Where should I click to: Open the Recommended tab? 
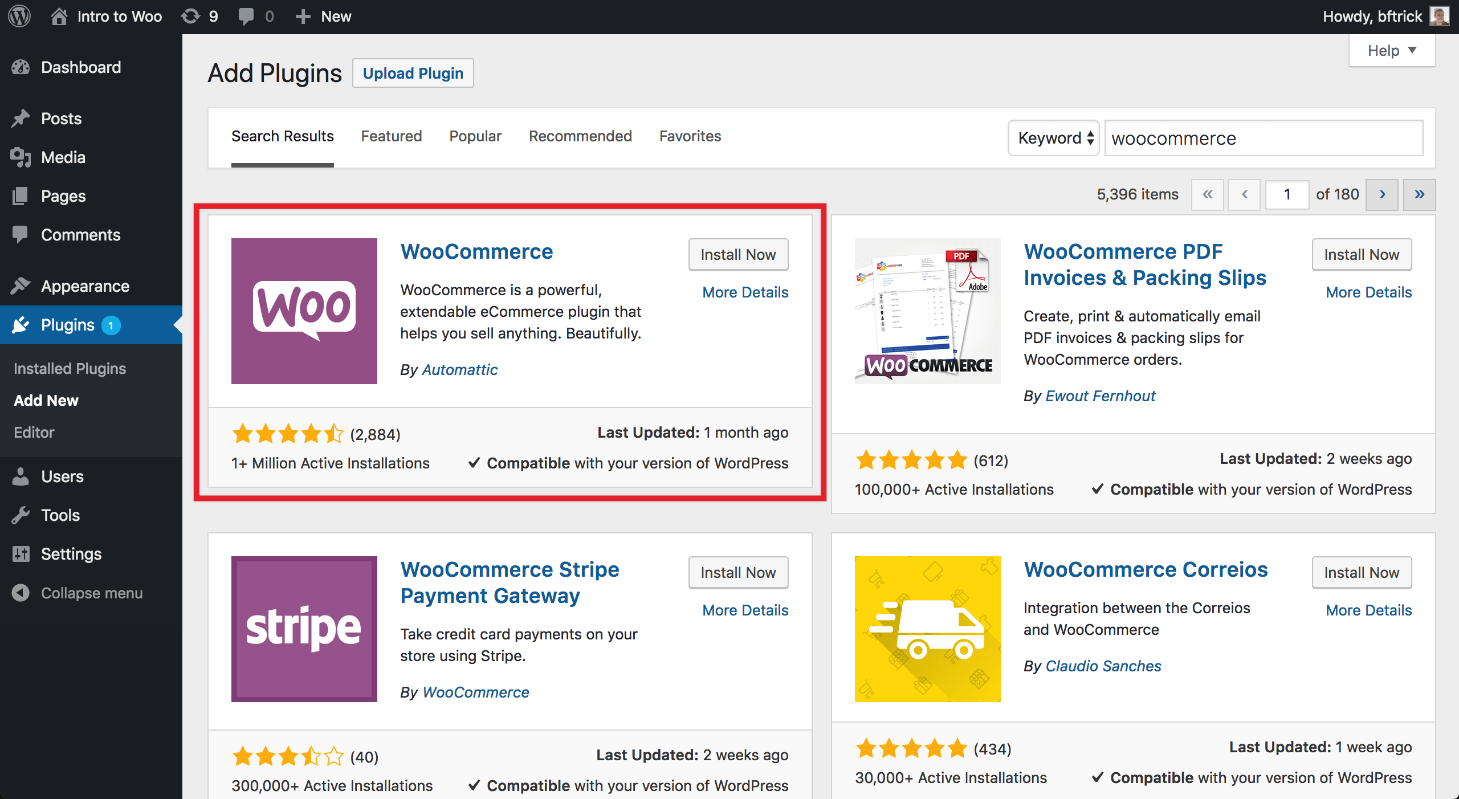(x=580, y=136)
